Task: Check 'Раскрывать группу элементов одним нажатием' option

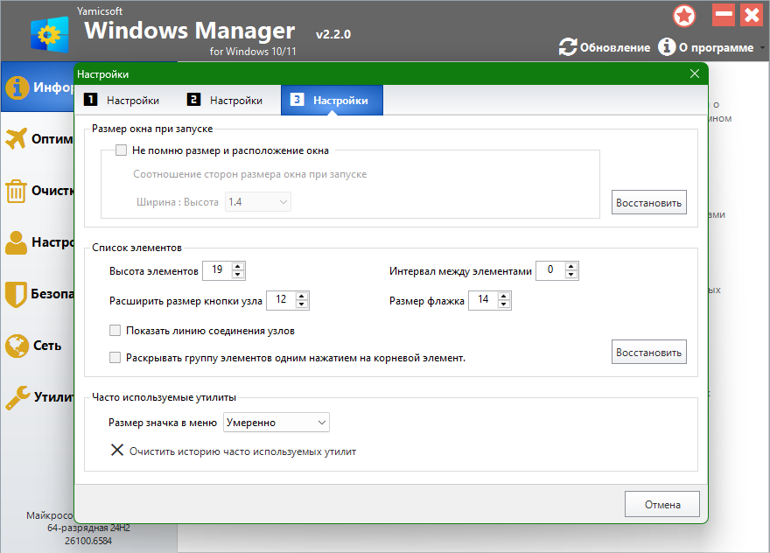Action: (x=115, y=357)
